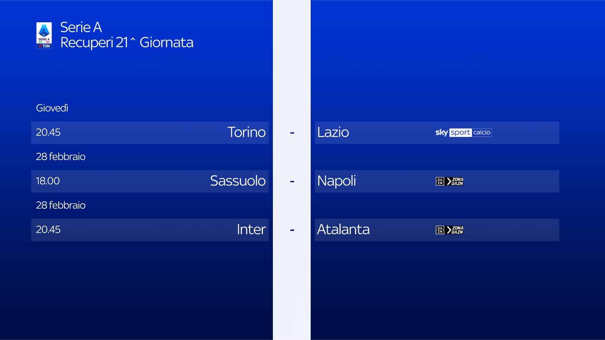Select the Atalanta team name
The image size is (605, 340).
(343, 229)
